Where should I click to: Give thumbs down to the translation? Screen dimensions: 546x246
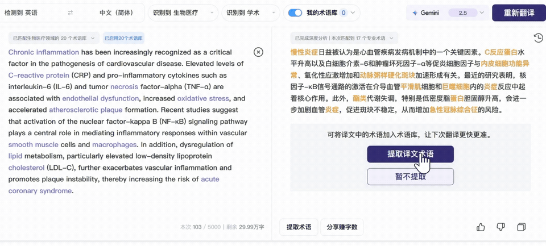[x=500, y=227]
